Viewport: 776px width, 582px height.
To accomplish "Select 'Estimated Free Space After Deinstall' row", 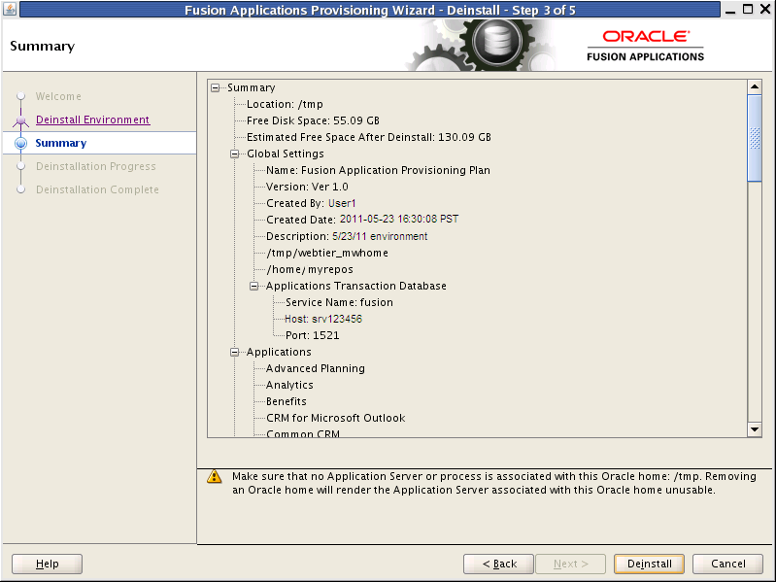I will coord(369,137).
